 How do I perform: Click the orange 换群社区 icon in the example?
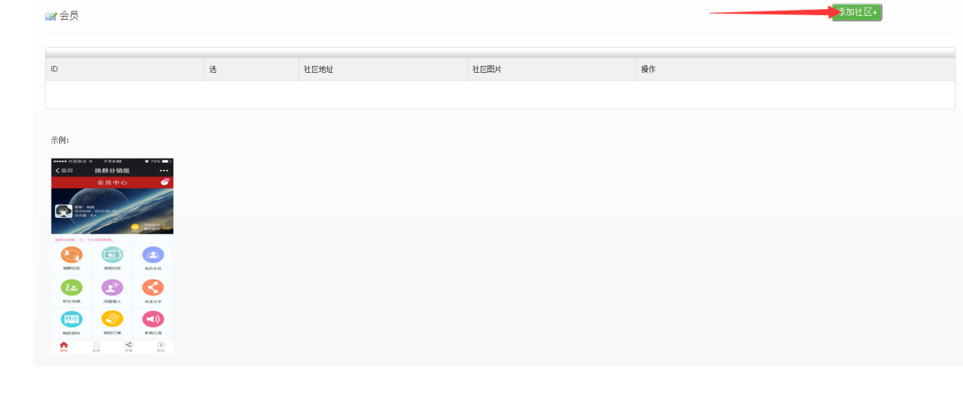point(71,255)
